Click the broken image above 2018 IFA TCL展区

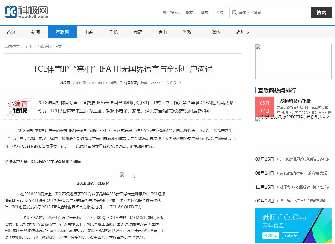pyautogui.click(x=122, y=175)
